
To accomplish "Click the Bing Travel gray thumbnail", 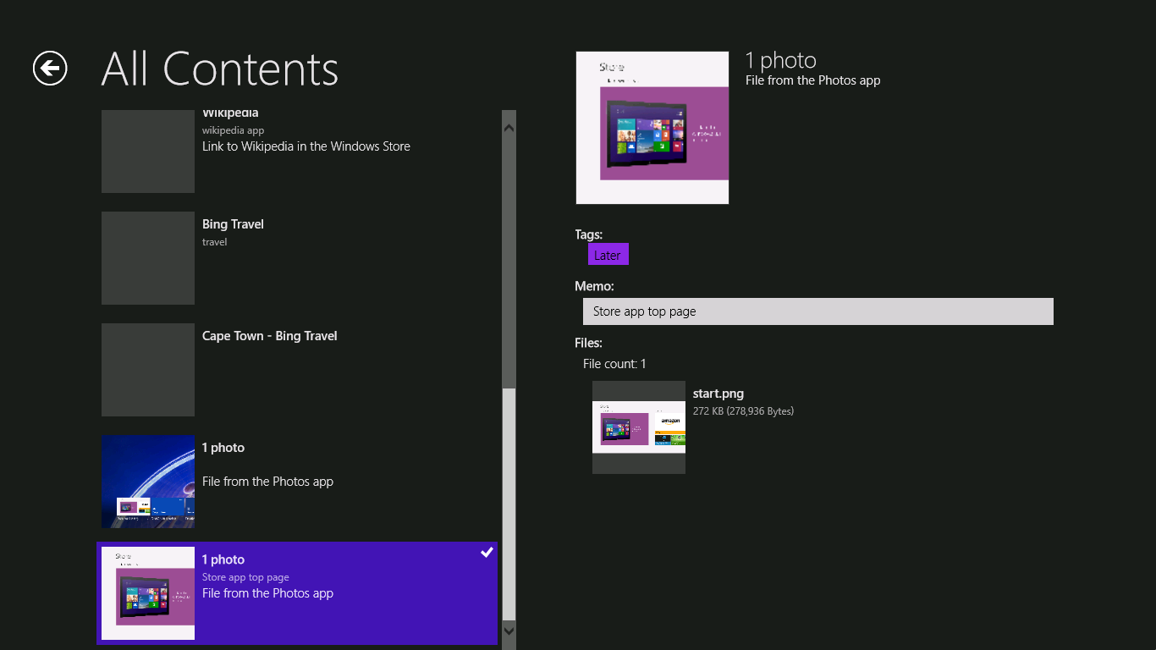I will point(147,258).
